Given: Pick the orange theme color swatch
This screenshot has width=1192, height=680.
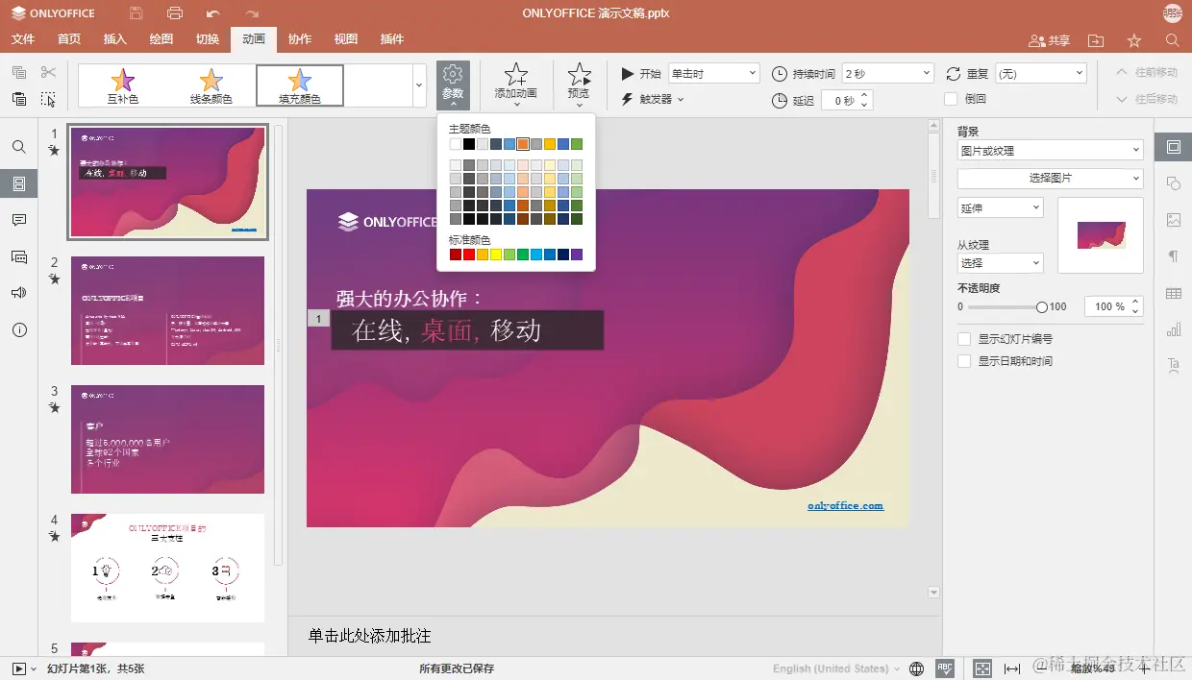Looking at the screenshot, I should [x=523, y=144].
